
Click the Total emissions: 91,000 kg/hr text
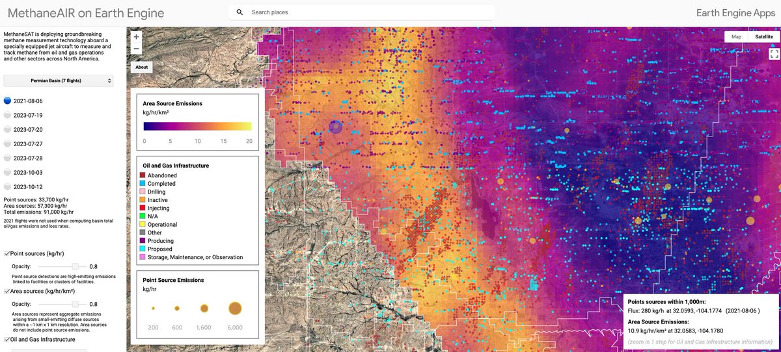[x=38, y=212]
